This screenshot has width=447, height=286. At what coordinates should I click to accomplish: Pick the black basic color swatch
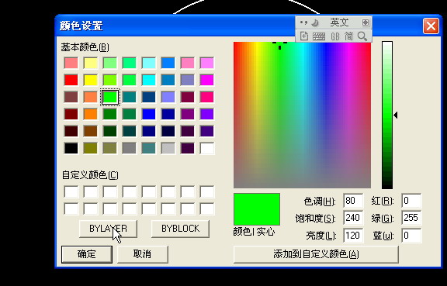71,148
